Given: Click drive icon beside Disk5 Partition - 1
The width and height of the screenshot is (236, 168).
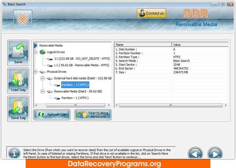Looking at the screenshot, I should point(57,98).
